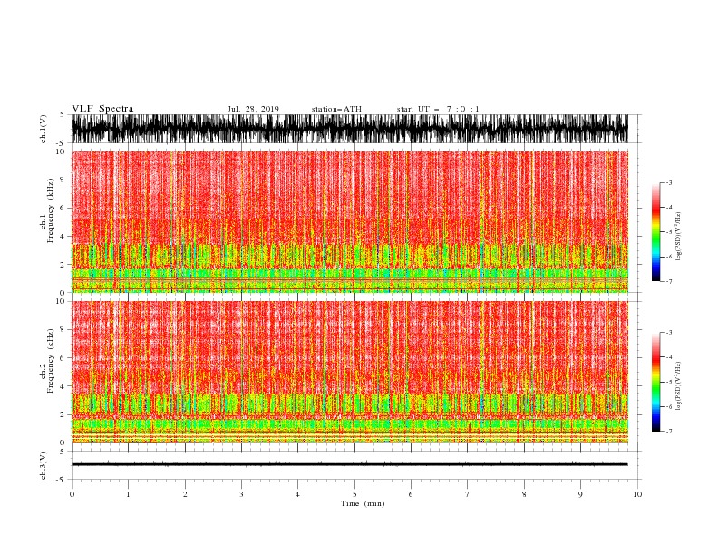Click the "-5" tick on ch.3(V) axis

pyautogui.click(x=61, y=480)
